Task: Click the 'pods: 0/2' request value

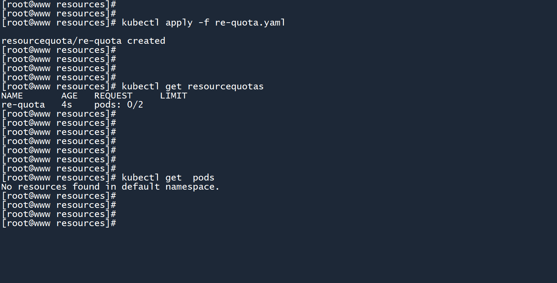Action: [x=119, y=105]
